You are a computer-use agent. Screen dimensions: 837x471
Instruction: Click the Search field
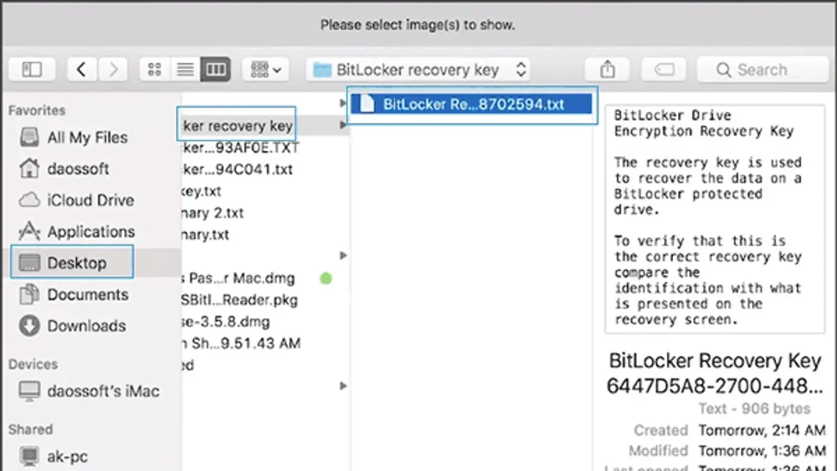point(762,69)
